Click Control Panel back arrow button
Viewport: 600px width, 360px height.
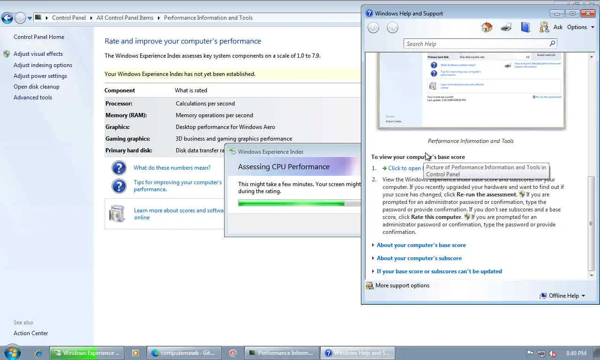[x=7, y=18]
